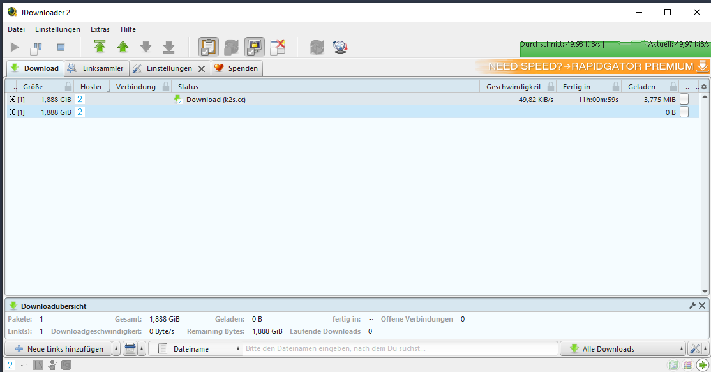The height and width of the screenshot is (372, 711).
Task: Move selection to top of list
Action: pos(100,47)
